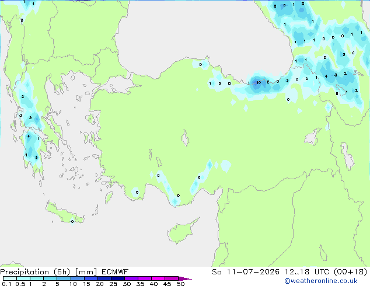
Task: Click the legend swatch between 30 and 35
Action: point(131,278)
